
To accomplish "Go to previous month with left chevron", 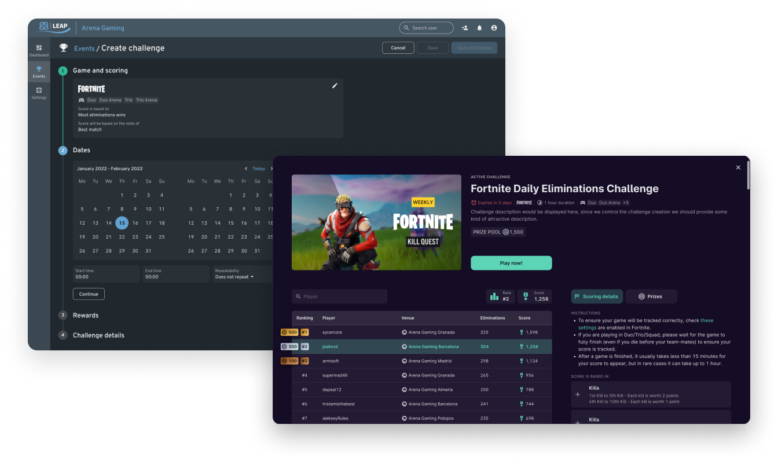I will pos(246,169).
